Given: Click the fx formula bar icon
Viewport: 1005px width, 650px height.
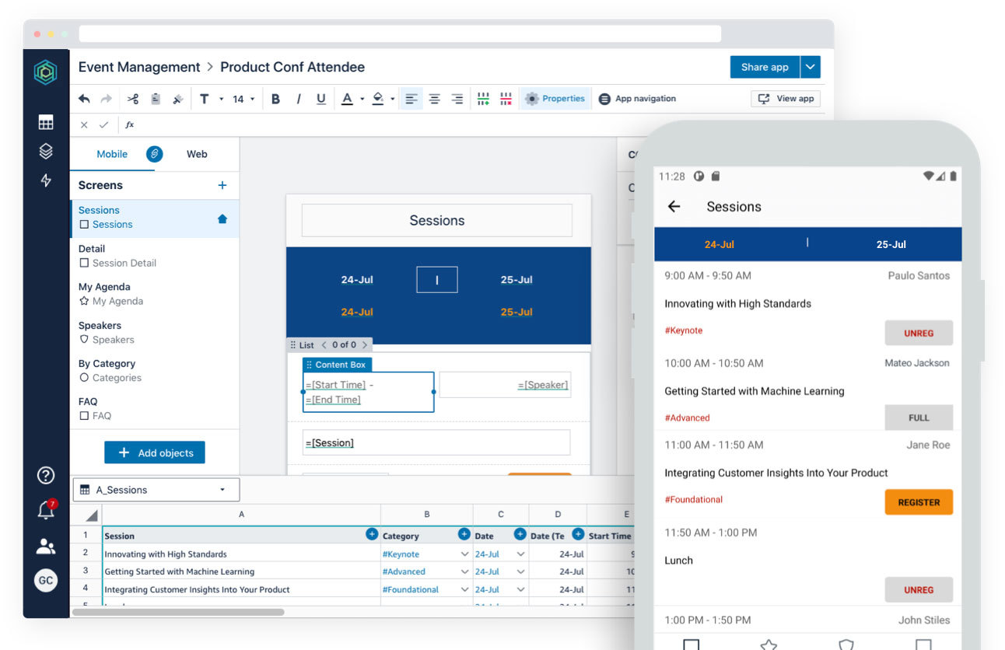Looking at the screenshot, I should point(129,124).
